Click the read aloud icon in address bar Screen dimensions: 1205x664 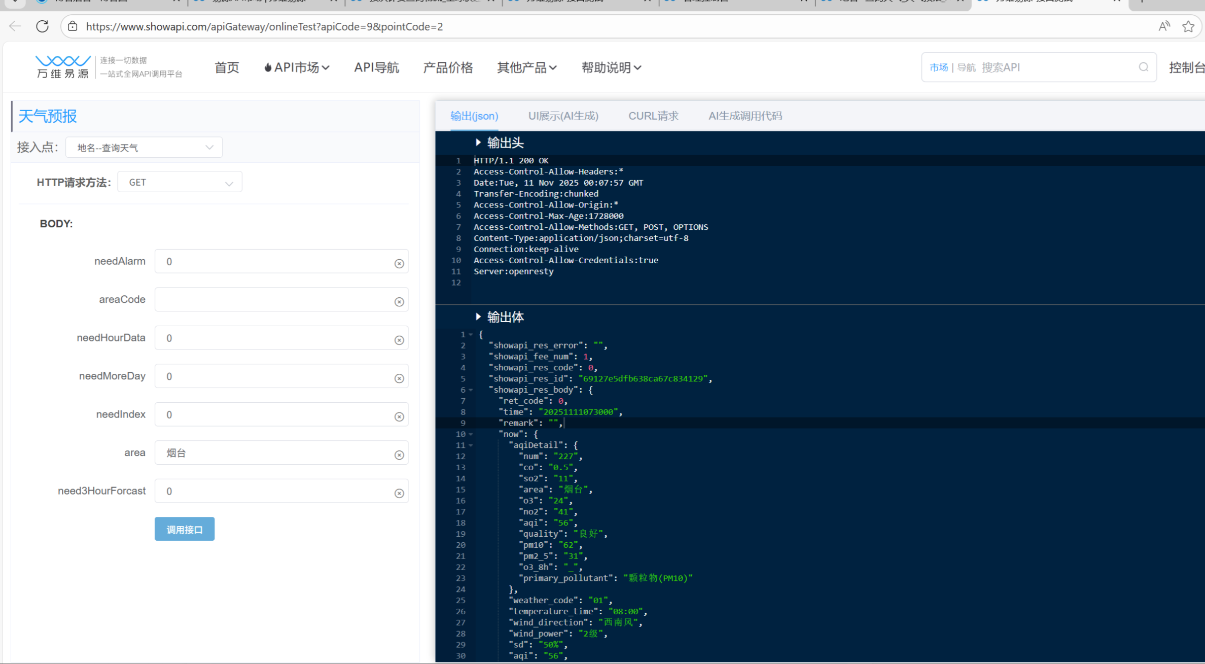1164,26
